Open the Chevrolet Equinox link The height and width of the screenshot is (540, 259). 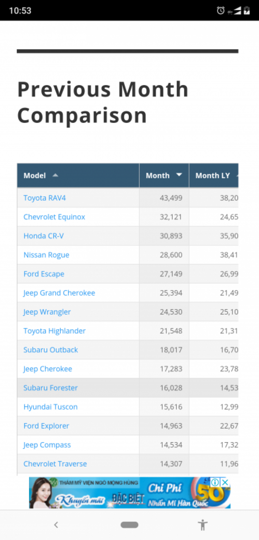click(x=54, y=217)
